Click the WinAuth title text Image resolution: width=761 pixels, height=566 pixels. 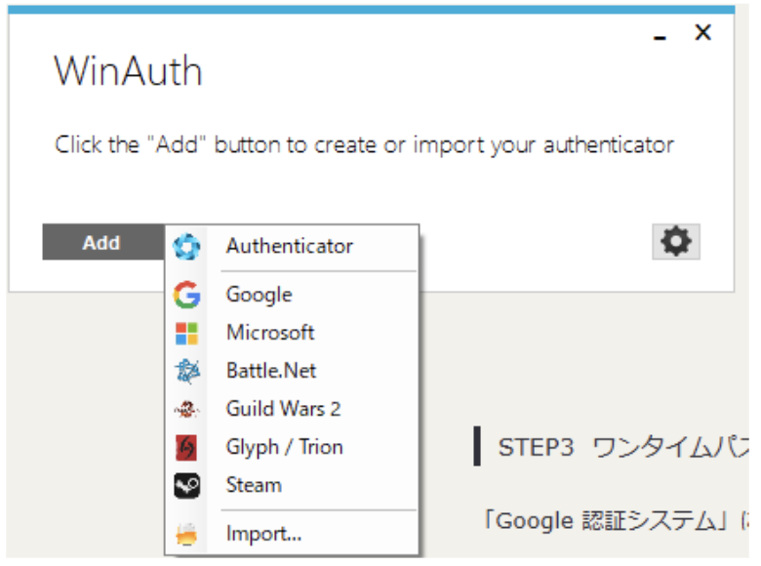[x=128, y=71]
